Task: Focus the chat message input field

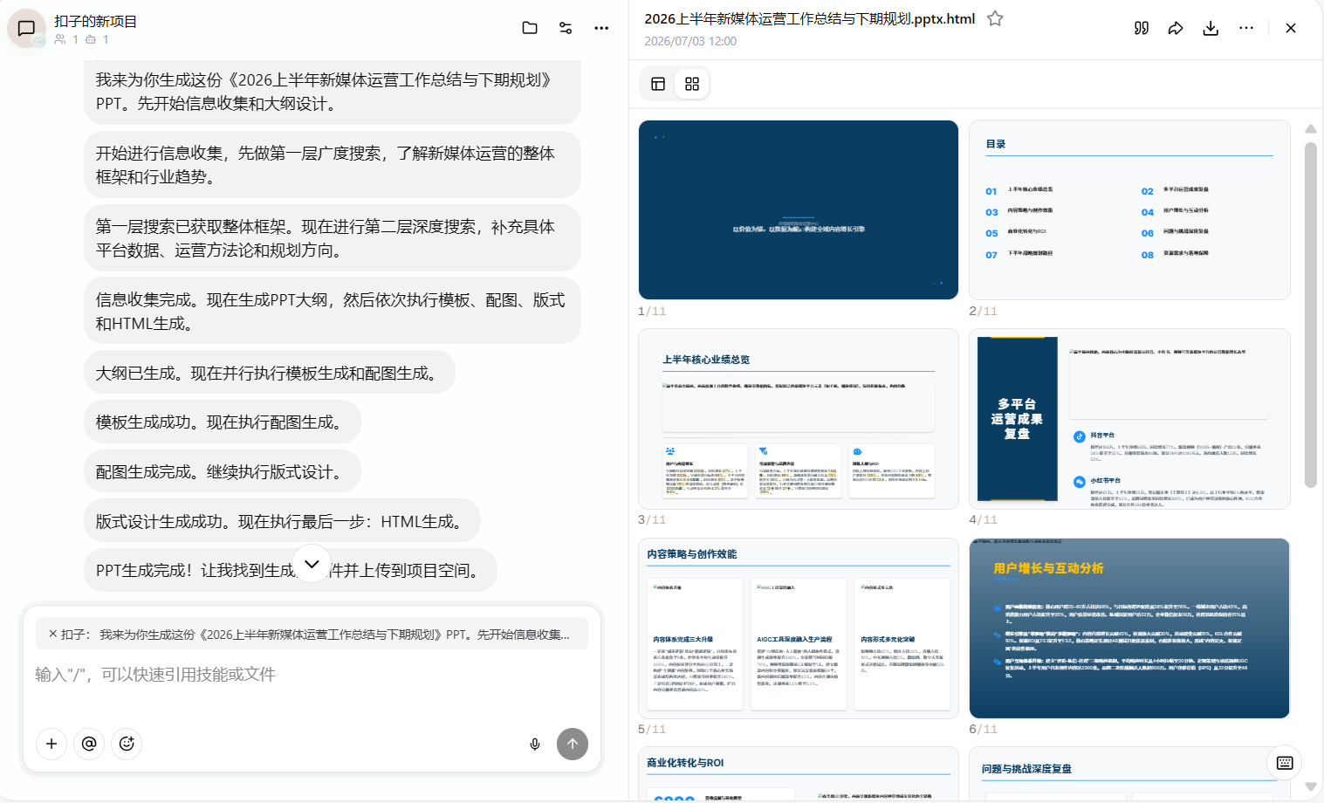Action: (312, 675)
